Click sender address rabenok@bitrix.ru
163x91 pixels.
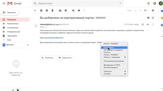tap(47, 25)
